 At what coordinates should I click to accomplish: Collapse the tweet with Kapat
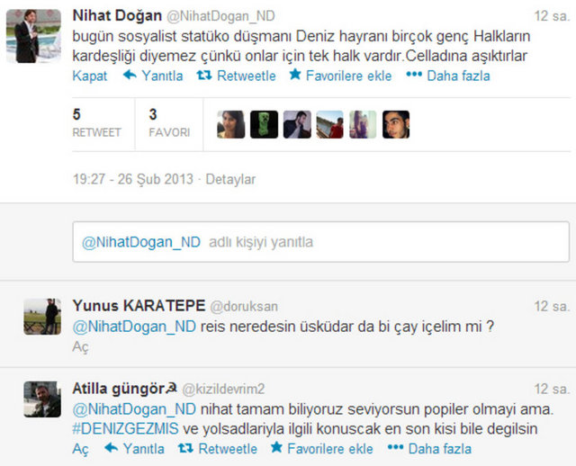[90, 76]
